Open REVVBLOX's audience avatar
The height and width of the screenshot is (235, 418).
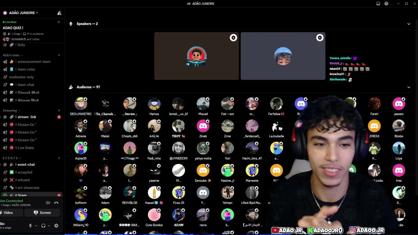[x=130, y=193]
